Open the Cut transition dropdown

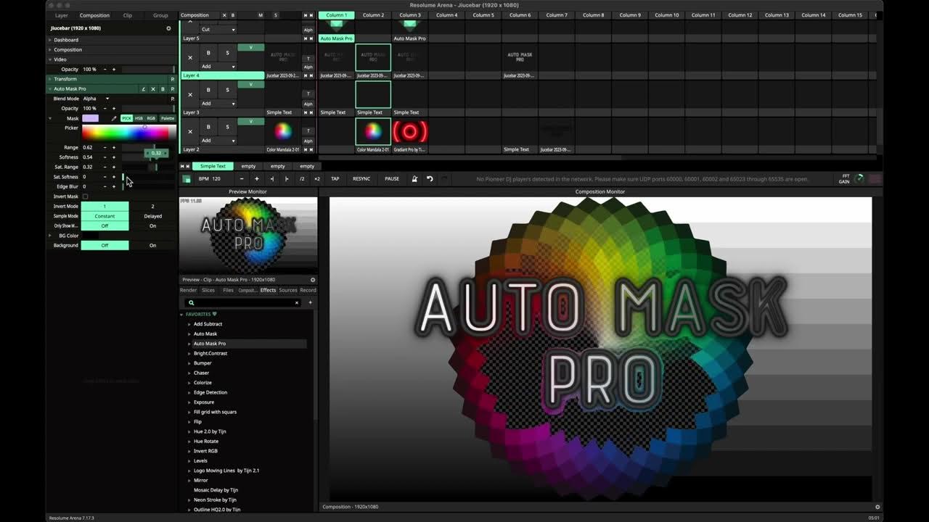tap(218, 30)
